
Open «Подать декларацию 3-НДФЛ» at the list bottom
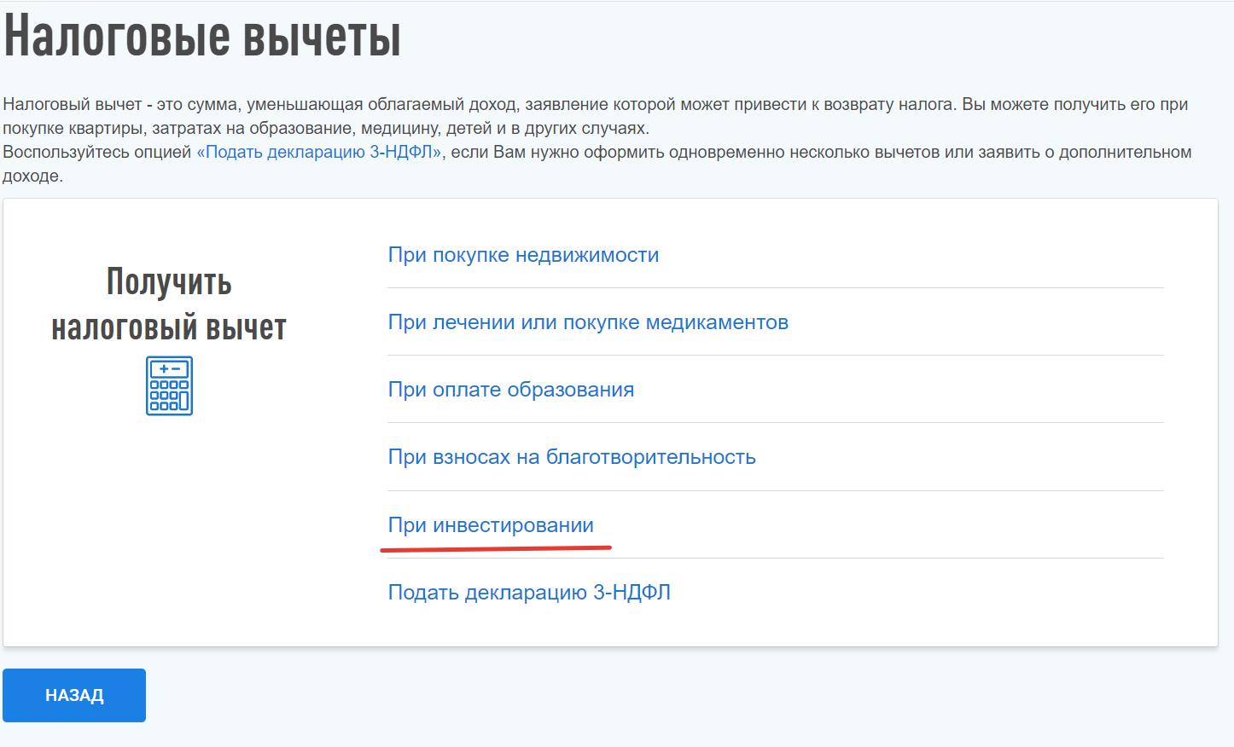click(x=529, y=593)
